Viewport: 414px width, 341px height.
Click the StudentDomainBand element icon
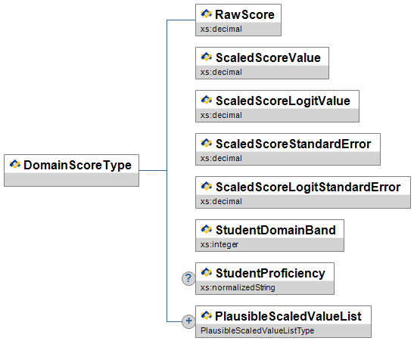(206, 229)
